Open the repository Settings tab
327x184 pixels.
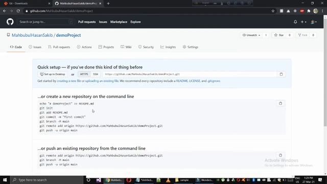coord(191,47)
